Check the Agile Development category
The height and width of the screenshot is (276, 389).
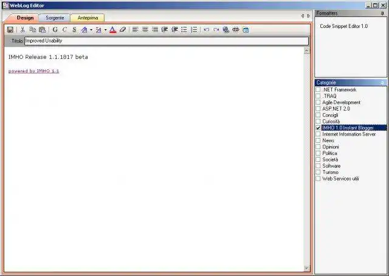tap(318, 102)
